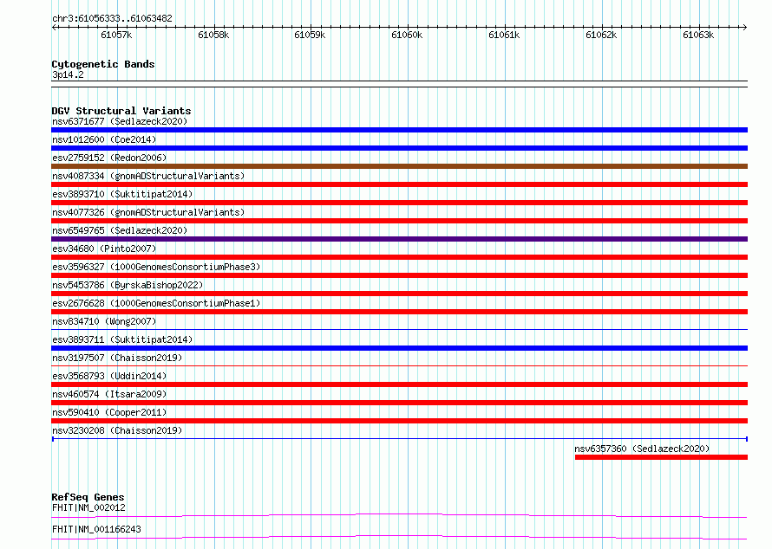772x549 pixels.
Task: Click the 61061k ruler position label
Action: pyautogui.click(x=504, y=35)
